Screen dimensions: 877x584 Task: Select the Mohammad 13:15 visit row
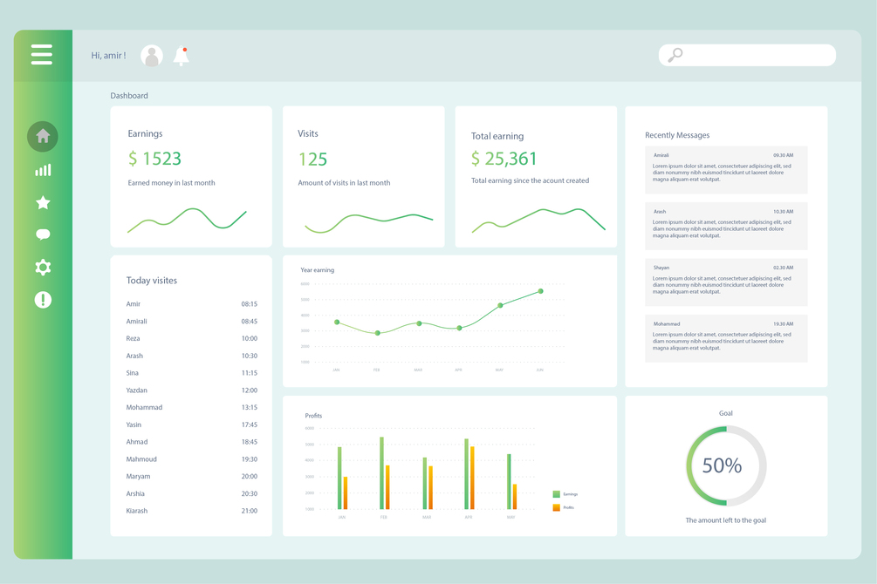click(192, 407)
